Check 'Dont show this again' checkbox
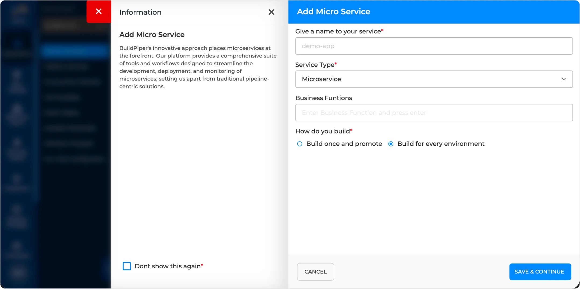The height and width of the screenshot is (289, 580). 127,266
